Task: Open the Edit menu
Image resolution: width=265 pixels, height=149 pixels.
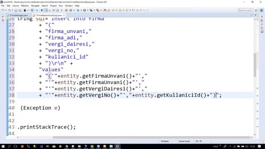Action: click(8, 6)
